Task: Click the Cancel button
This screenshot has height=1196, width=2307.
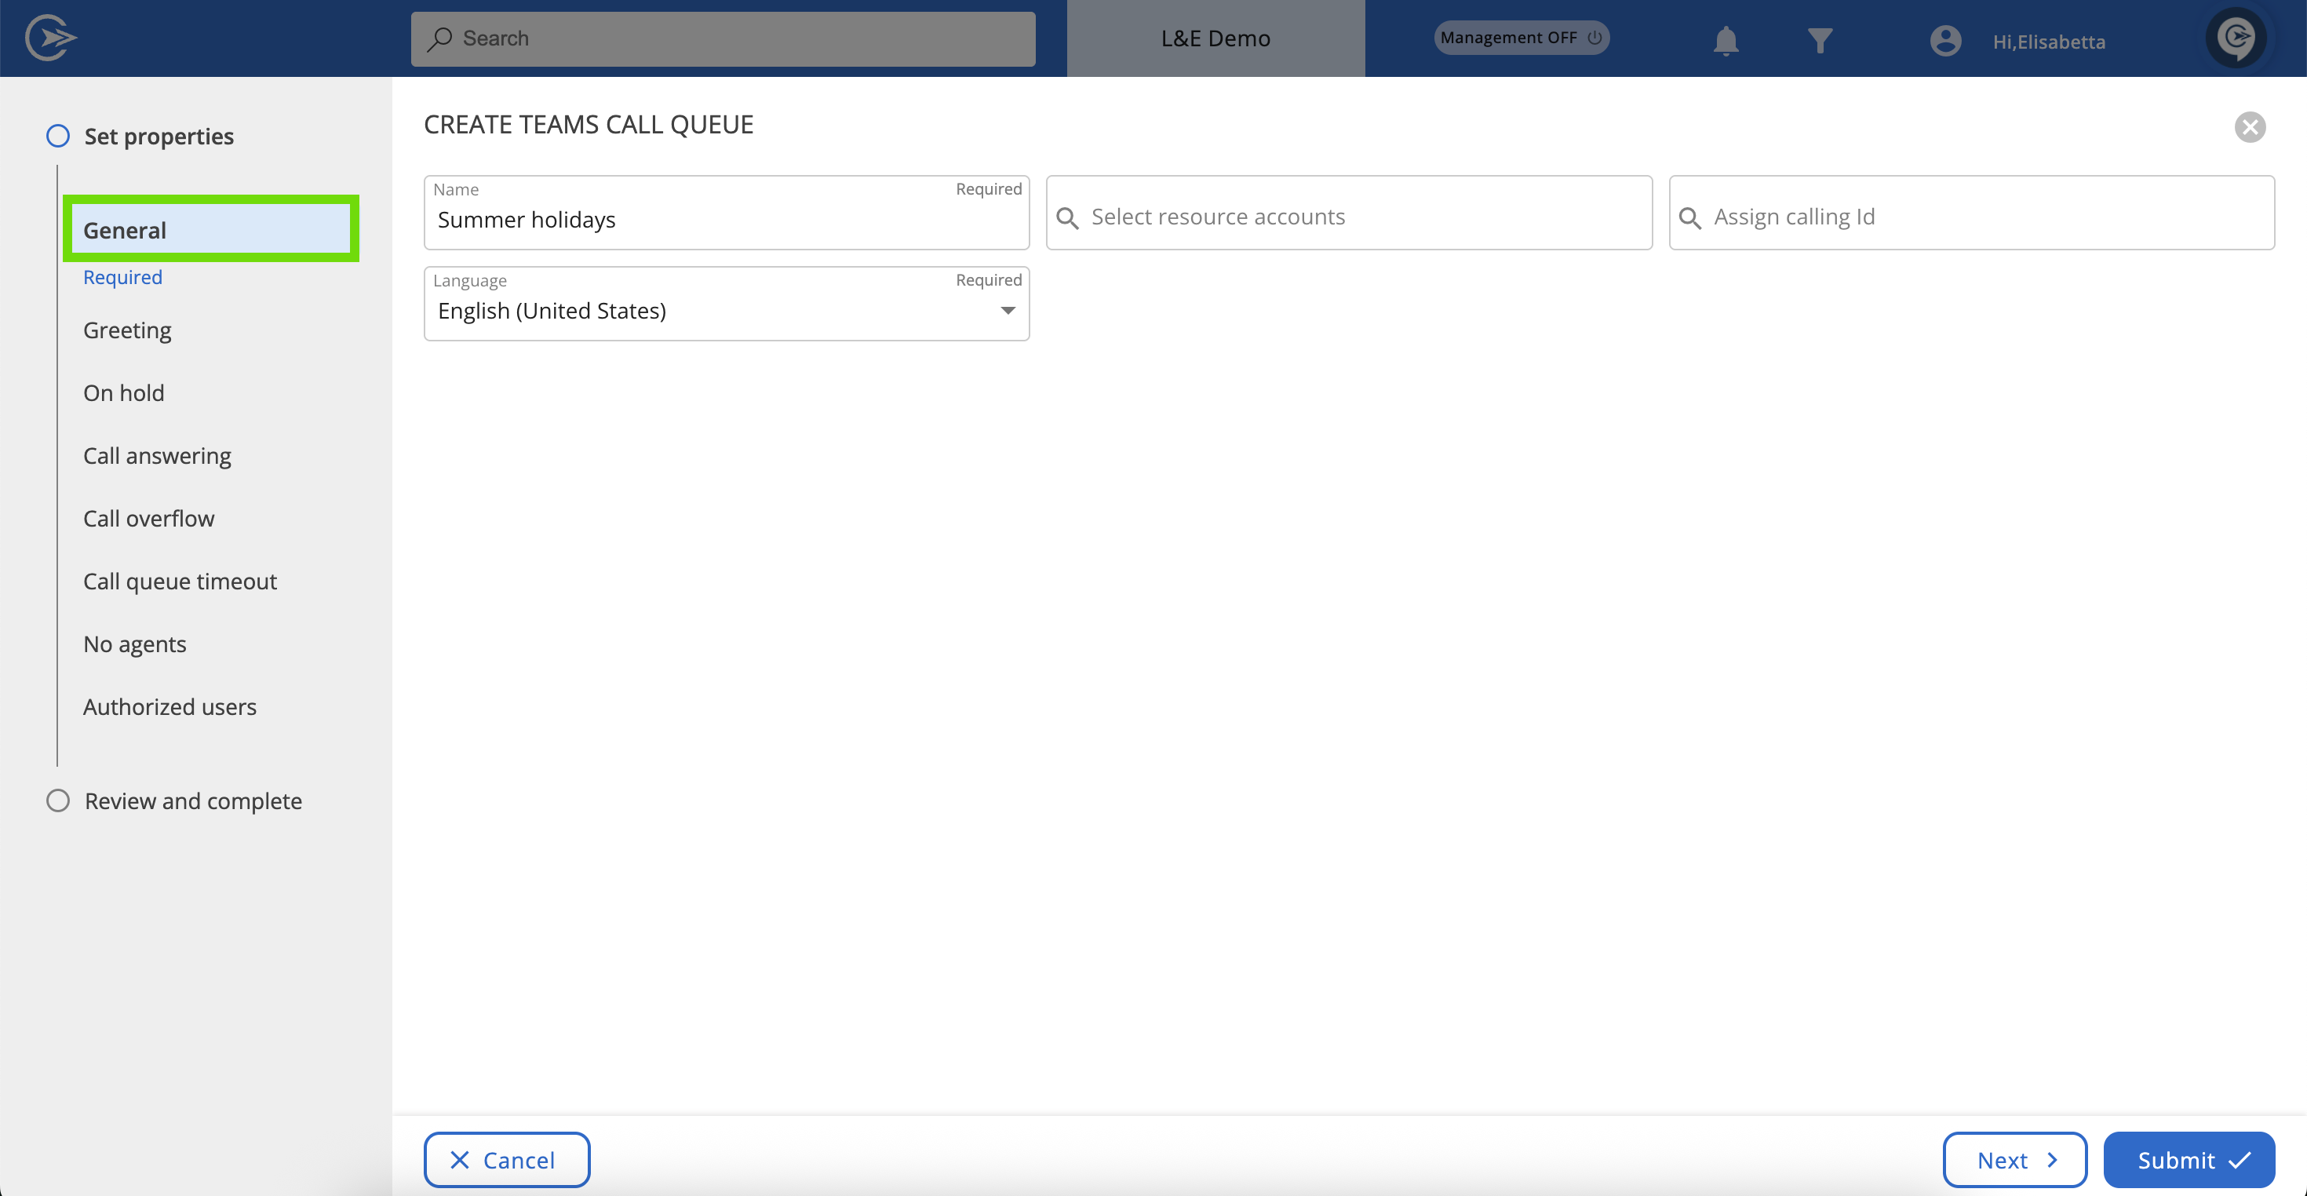Action: [507, 1159]
